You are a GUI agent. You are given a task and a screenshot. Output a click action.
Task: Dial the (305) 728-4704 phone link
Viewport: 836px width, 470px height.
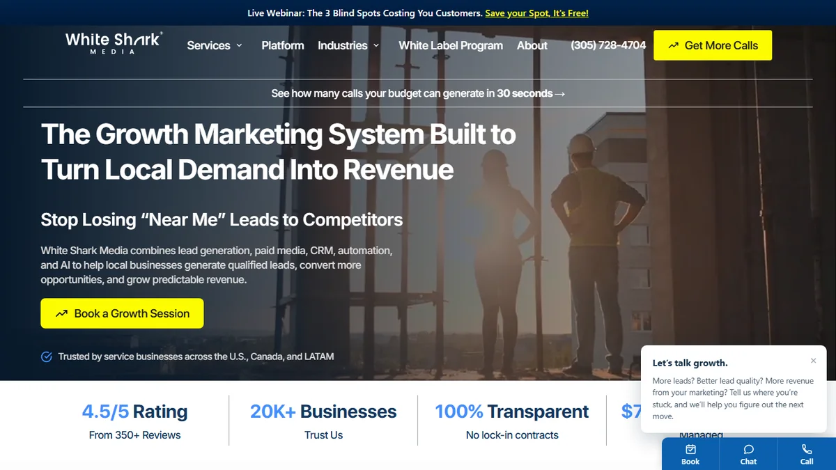click(x=608, y=45)
